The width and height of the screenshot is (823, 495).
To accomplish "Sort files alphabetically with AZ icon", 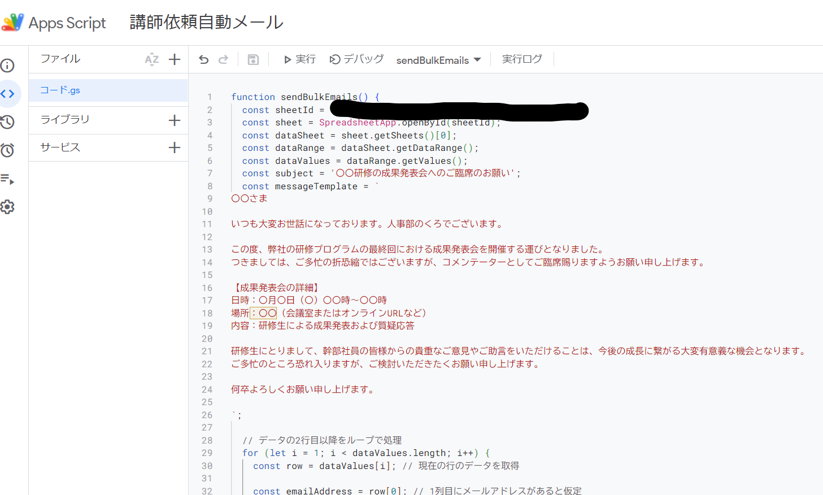I will click(x=152, y=59).
